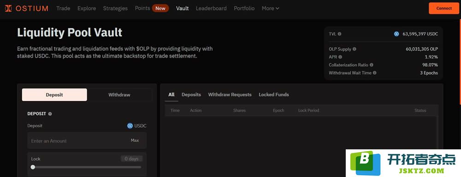Open the Locked Funds tab
Screen dimensions: 461x177
coord(274,94)
